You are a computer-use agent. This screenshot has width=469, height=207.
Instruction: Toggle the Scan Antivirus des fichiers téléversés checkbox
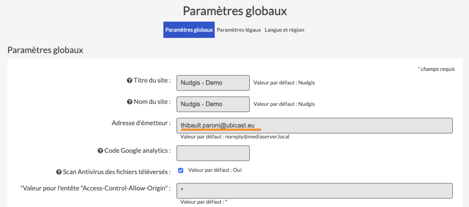pos(181,170)
